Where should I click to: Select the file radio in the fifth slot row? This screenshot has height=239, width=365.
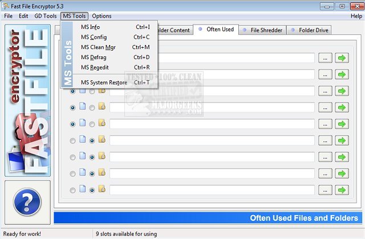(72, 124)
